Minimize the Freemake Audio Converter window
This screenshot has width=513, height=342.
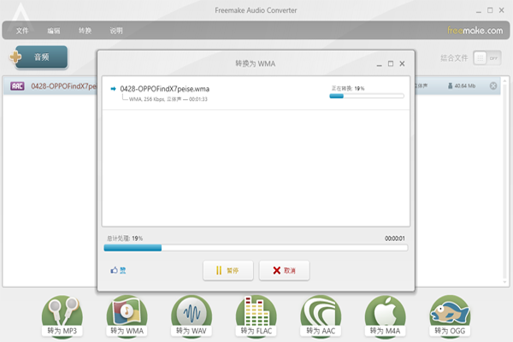[479, 10]
